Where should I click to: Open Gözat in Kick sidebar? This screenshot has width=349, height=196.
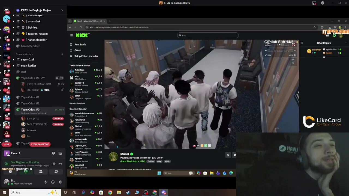pos(78,50)
